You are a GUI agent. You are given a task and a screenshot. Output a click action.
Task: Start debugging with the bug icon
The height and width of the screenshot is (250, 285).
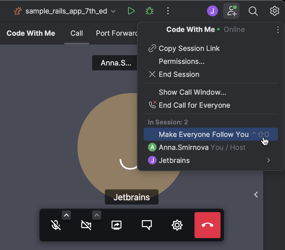[x=150, y=11]
